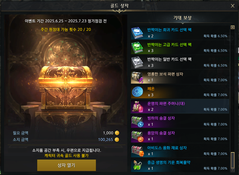
Task: Select the fate fragment pouch icon
Action: point(137,106)
